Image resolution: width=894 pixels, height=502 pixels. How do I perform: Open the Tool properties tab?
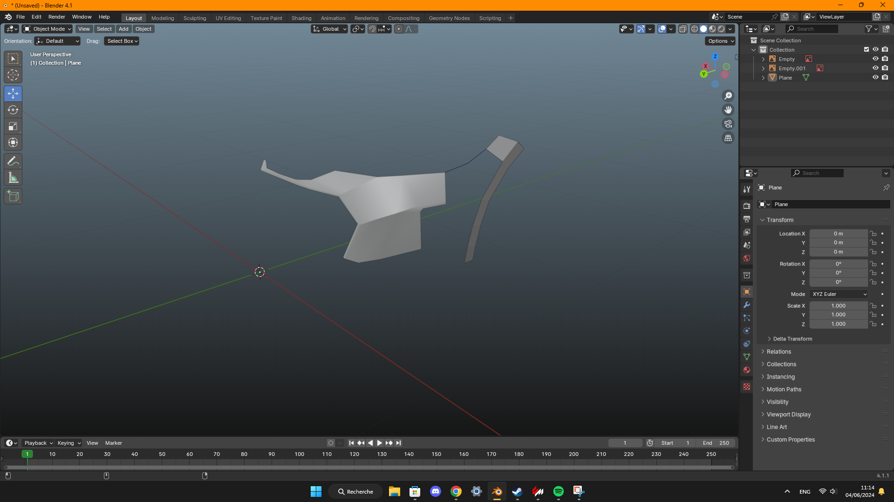pyautogui.click(x=747, y=189)
